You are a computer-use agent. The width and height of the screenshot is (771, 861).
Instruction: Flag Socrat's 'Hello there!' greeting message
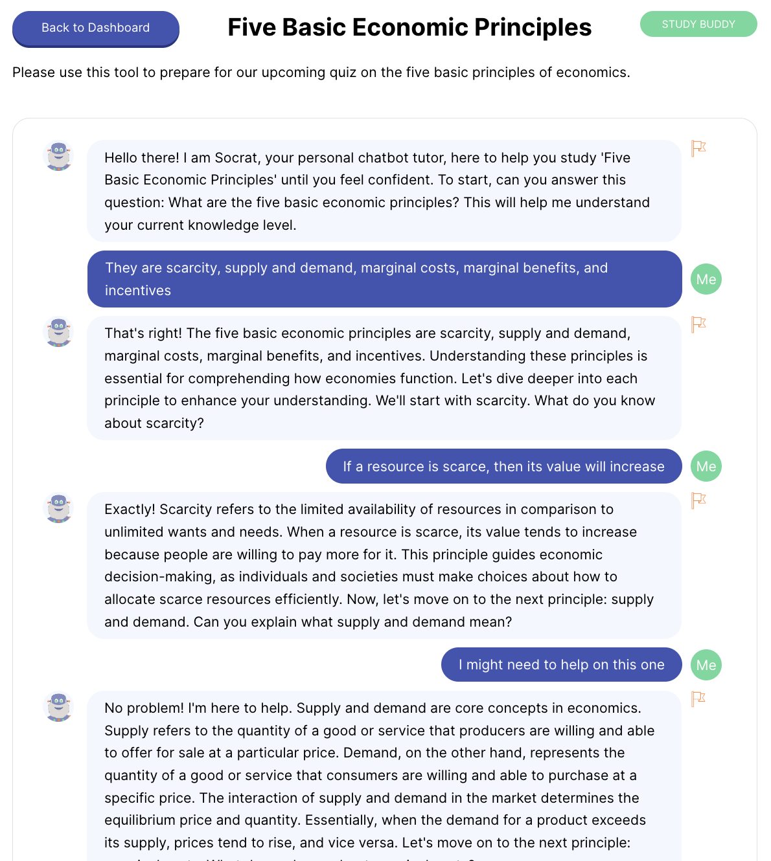tap(698, 148)
